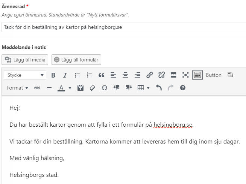This screenshot has height=184, width=246.
Task: Focus the Ämnesrad subject input field
Action: click(124, 27)
